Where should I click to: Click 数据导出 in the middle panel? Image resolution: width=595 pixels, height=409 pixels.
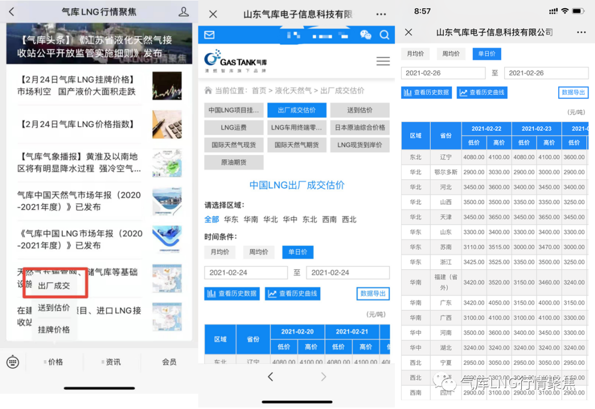[373, 293]
